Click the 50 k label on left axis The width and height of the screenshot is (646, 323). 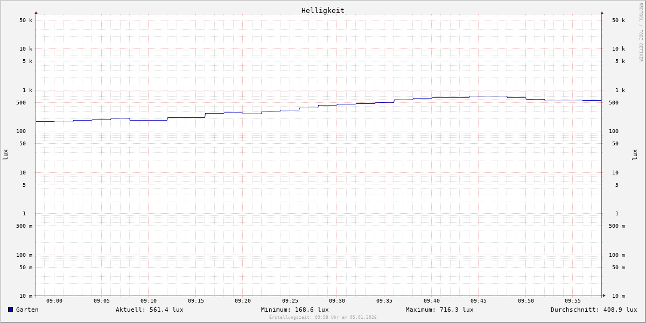[x=26, y=20]
